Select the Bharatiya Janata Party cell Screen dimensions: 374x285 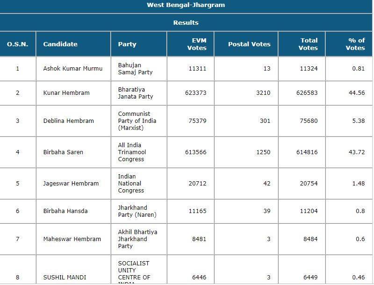pyautogui.click(x=135, y=93)
